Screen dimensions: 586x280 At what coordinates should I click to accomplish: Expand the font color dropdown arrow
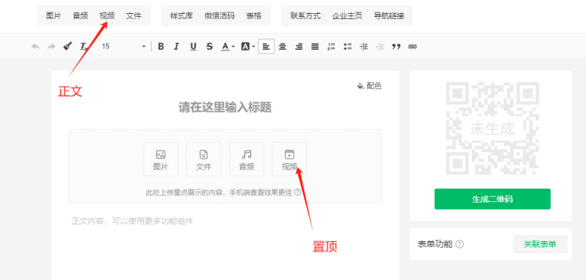(x=233, y=47)
